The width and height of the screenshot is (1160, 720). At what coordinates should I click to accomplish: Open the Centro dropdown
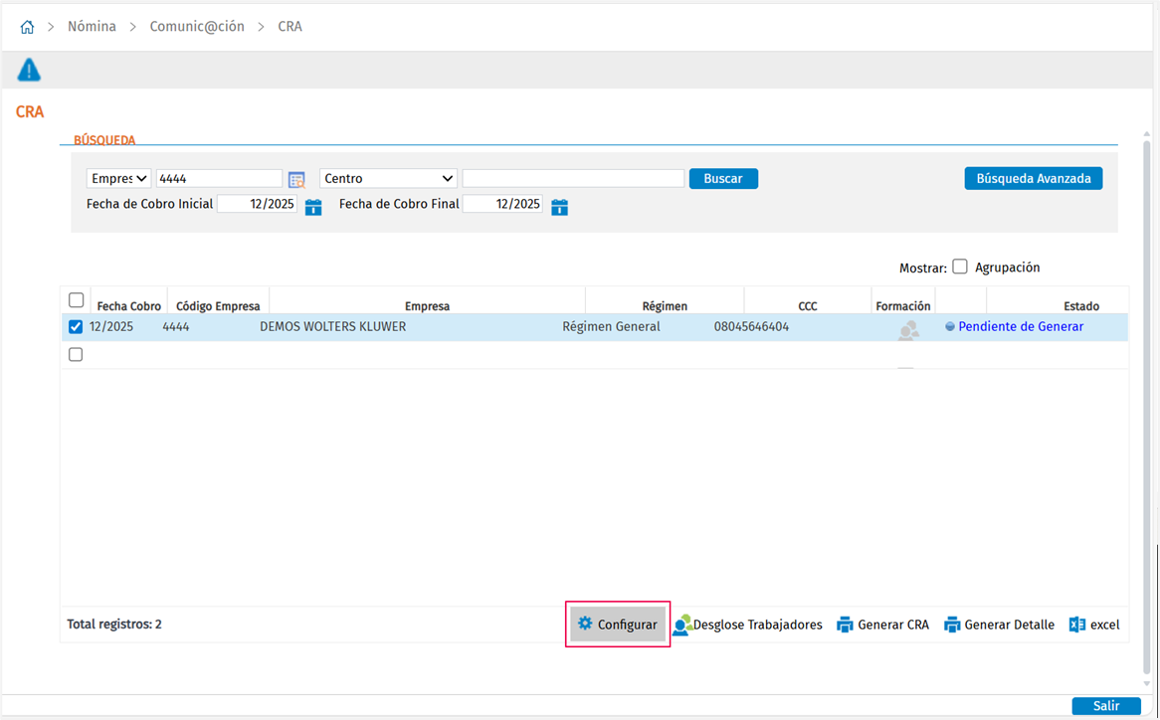tap(388, 178)
